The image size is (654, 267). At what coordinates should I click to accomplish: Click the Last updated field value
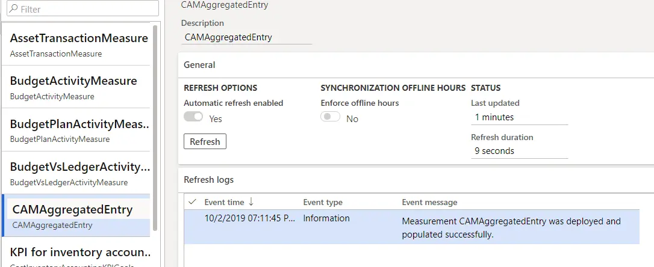pos(519,117)
